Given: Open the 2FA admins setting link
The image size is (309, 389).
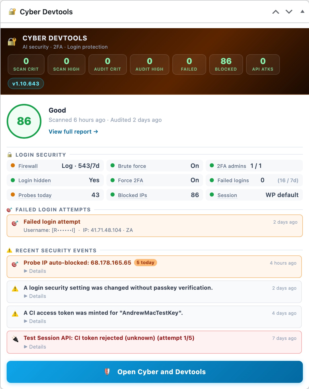Looking at the screenshot, I should click(231, 166).
